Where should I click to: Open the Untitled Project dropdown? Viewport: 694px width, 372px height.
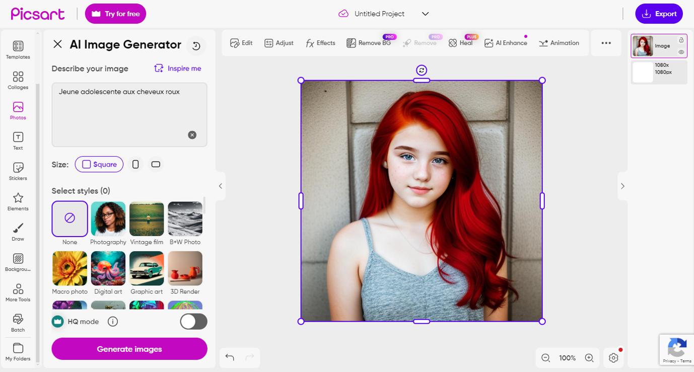(x=425, y=14)
